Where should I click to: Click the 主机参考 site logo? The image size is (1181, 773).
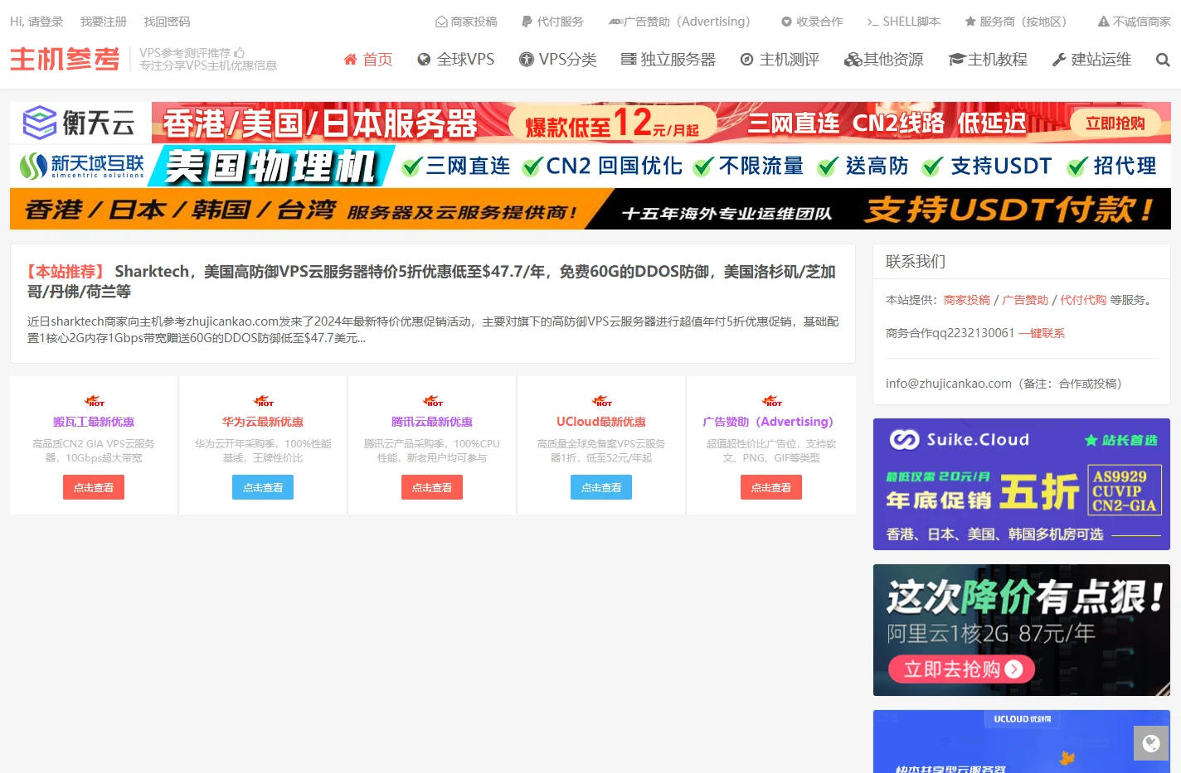(65, 59)
